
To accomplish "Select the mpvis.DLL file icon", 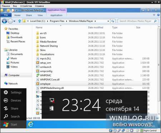I will 38,58.
